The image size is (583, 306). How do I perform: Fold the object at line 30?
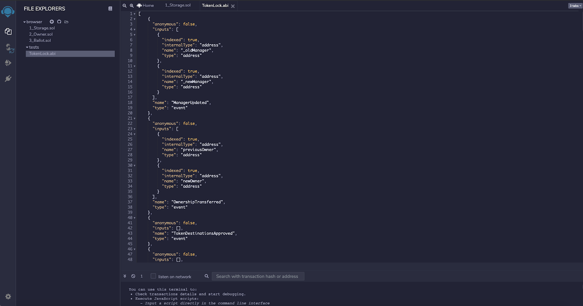(134, 165)
